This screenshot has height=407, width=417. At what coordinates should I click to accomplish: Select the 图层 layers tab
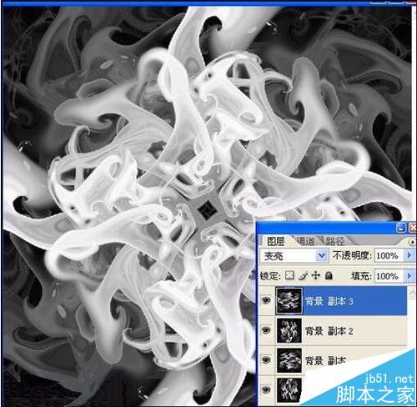[275, 241]
